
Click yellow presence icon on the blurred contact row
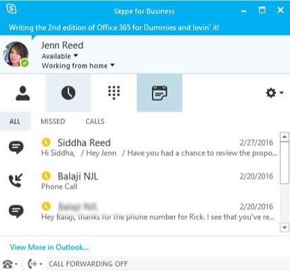(x=46, y=206)
